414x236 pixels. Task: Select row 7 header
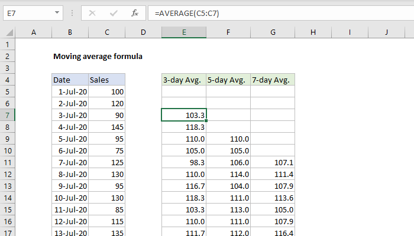pyautogui.click(x=8, y=115)
